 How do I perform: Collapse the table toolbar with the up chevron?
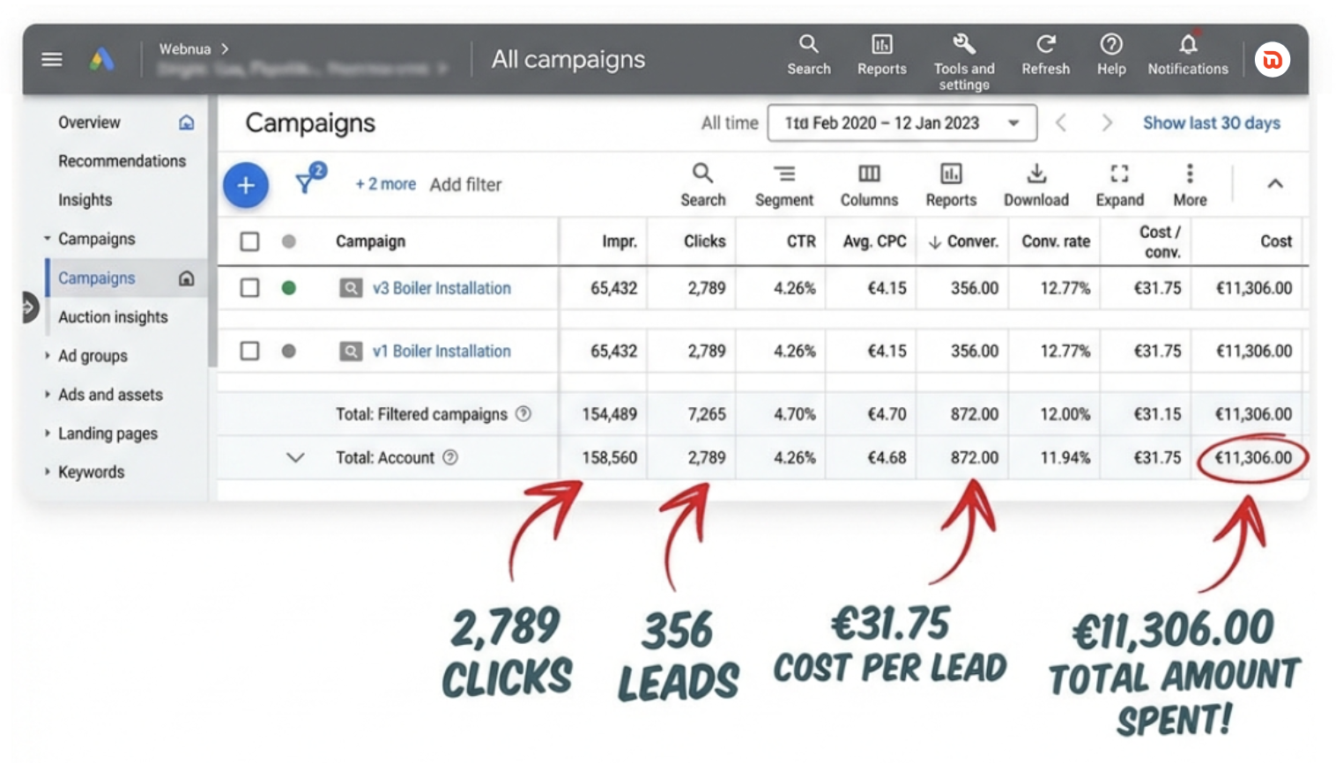pos(1275,183)
